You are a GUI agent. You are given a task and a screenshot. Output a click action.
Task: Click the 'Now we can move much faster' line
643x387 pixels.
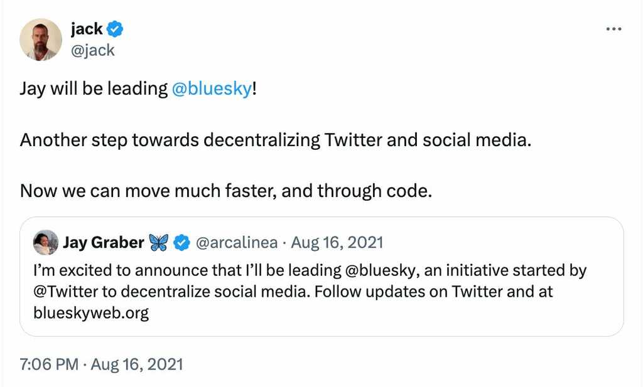coord(226,190)
